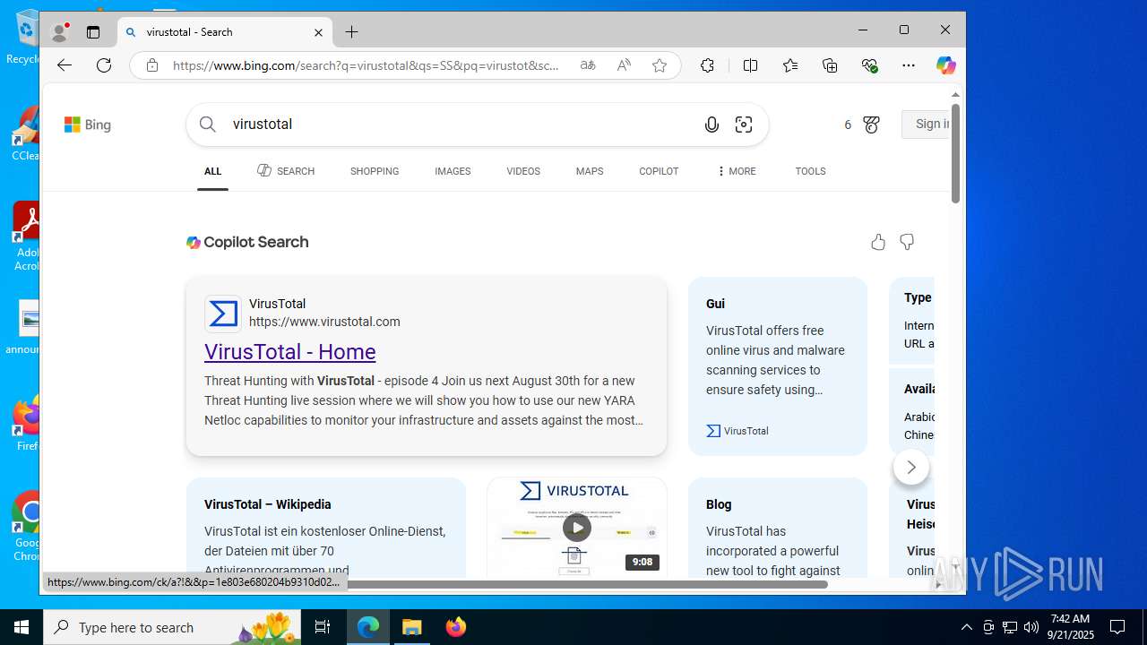Advance the cards with the right chevron
Image resolution: width=1147 pixels, height=645 pixels.
(x=911, y=467)
